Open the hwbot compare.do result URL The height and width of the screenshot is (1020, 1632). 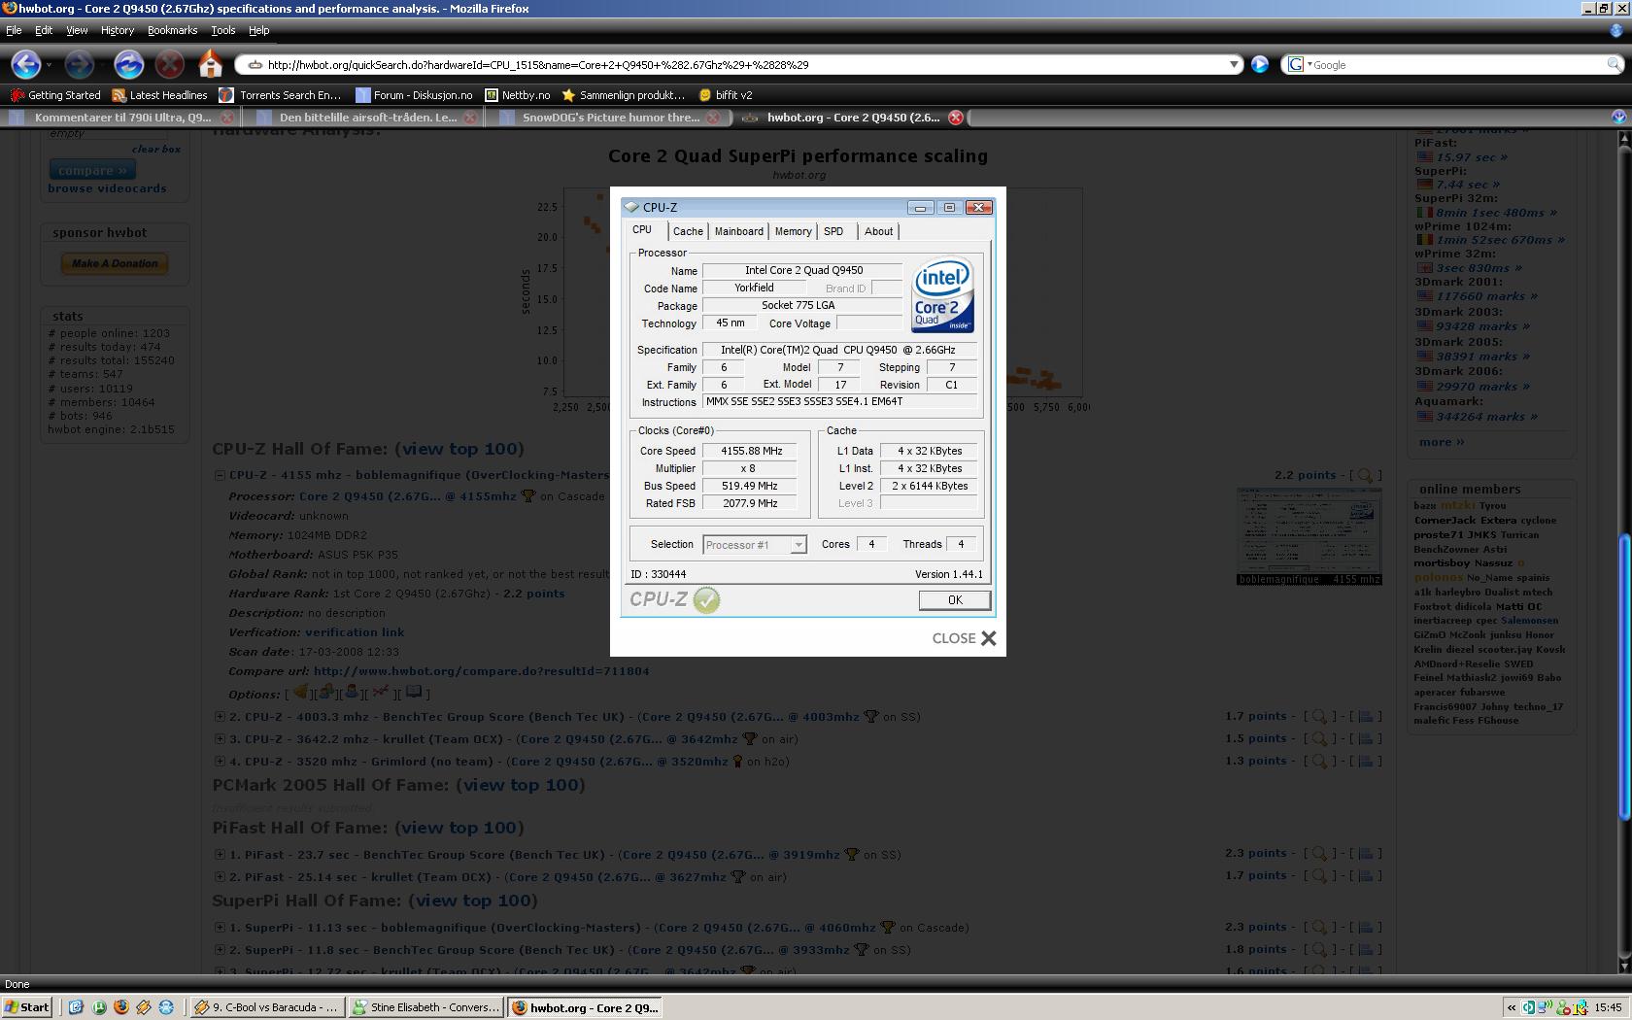(x=481, y=670)
